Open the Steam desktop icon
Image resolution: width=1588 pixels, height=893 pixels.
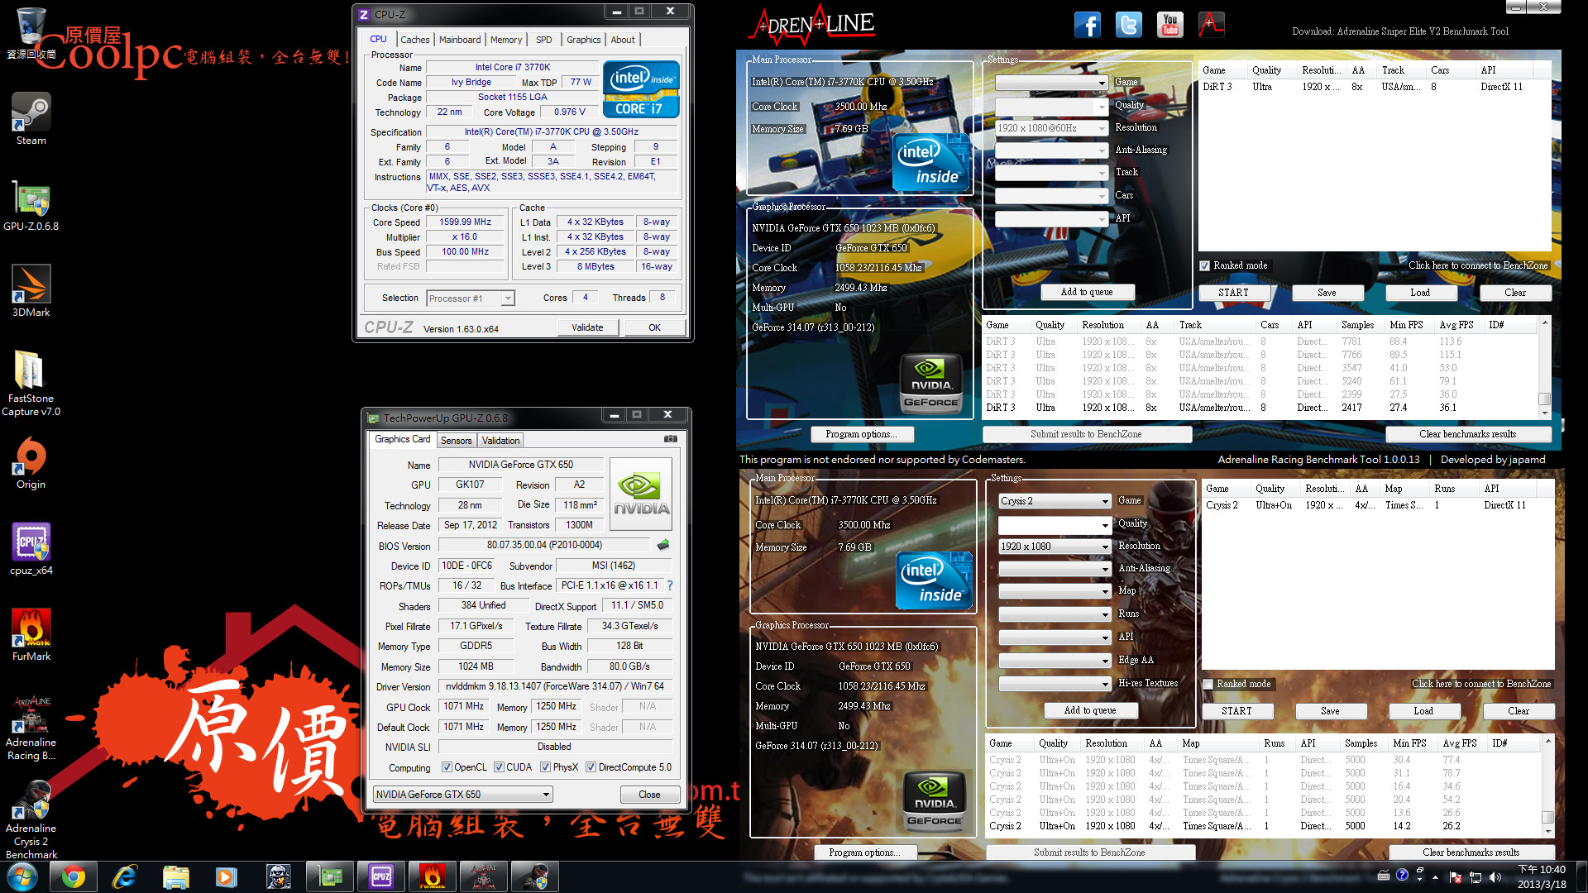point(31,118)
